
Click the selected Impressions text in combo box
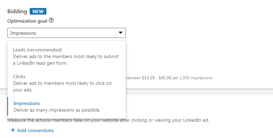[x=23, y=33]
